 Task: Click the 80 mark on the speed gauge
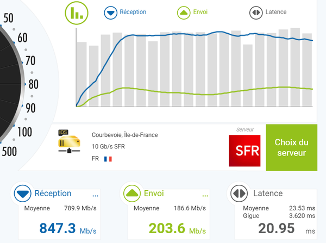coord(34,84)
